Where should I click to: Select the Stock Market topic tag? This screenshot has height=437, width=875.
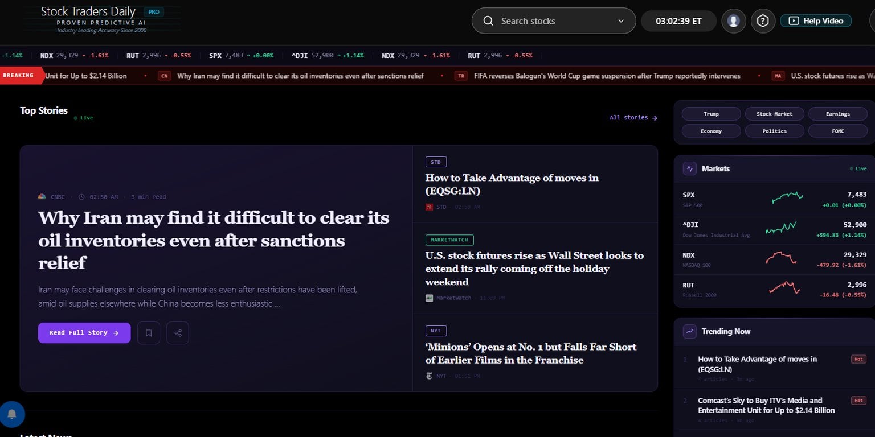[774, 114]
